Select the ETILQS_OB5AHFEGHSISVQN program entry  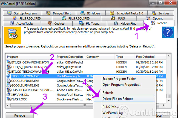(30, 62)
